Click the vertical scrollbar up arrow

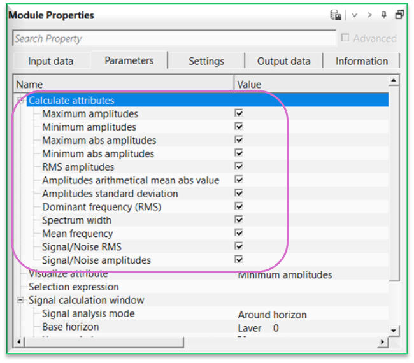(x=394, y=80)
